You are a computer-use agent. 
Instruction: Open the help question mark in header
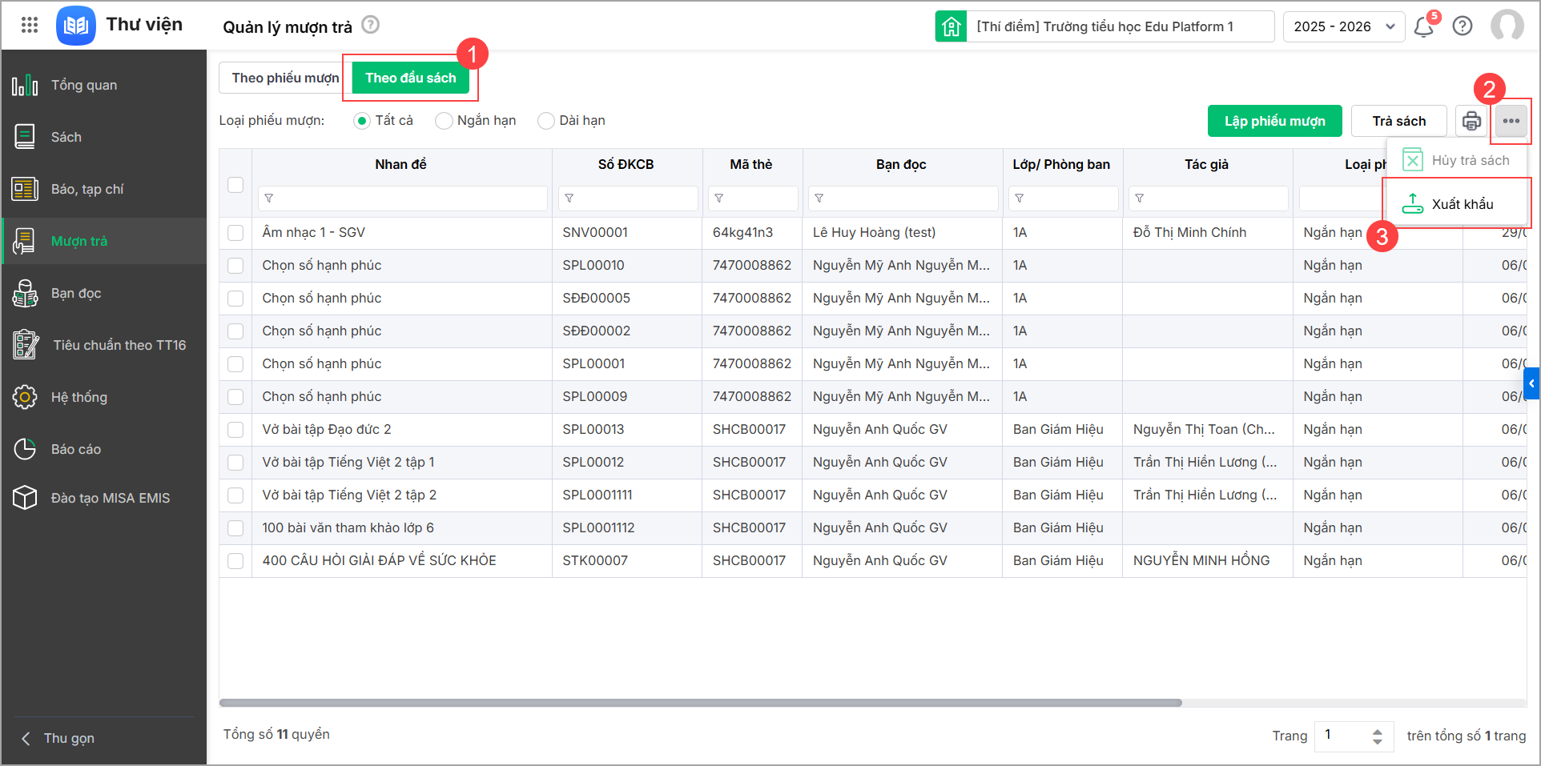pyautogui.click(x=1463, y=26)
